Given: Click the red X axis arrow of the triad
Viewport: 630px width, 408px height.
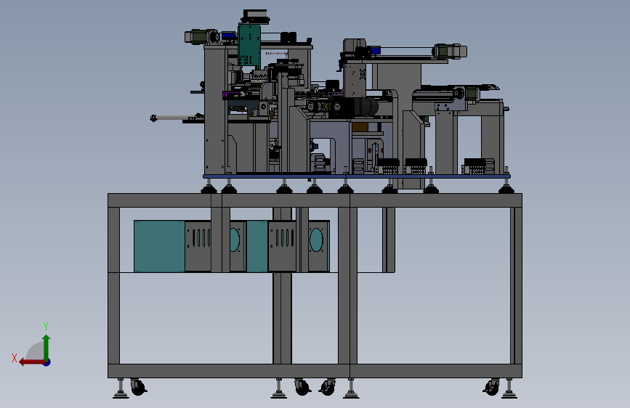Looking at the screenshot, I should tap(31, 362).
